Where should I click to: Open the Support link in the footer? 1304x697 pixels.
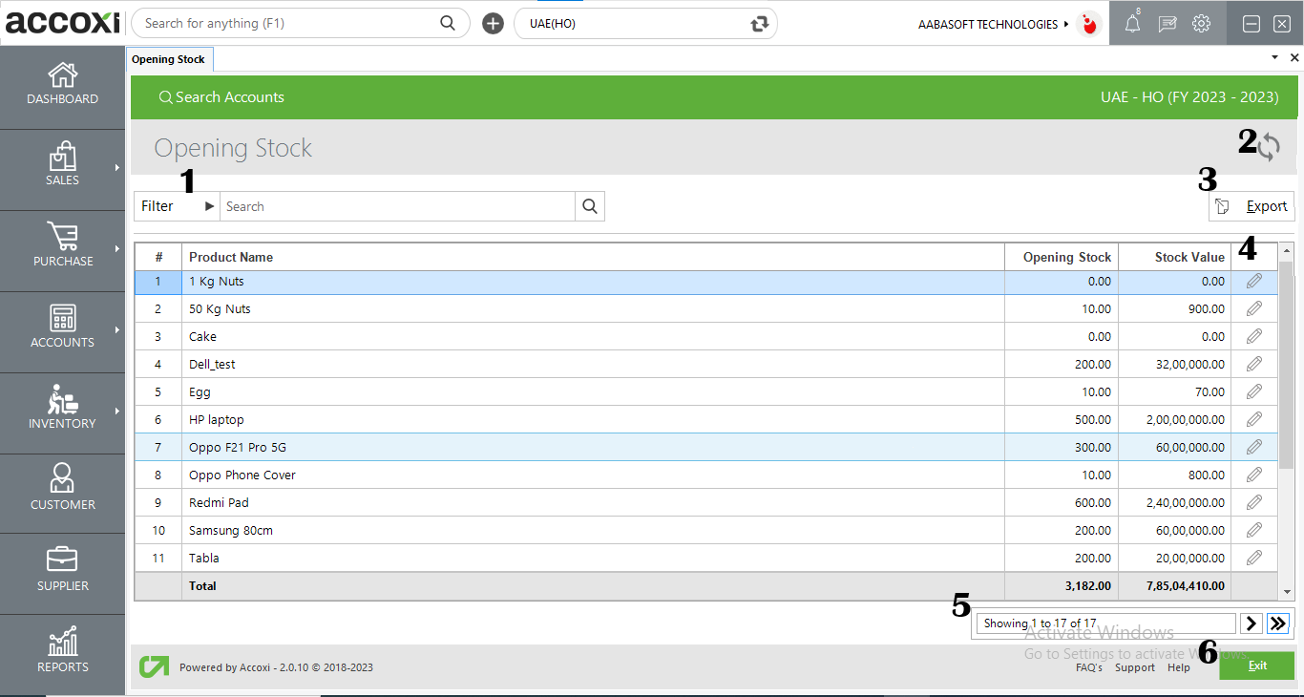click(x=1134, y=667)
